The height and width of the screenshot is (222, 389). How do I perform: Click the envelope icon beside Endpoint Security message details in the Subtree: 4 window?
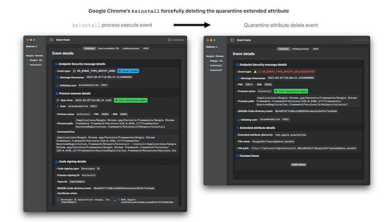pos(238,65)
